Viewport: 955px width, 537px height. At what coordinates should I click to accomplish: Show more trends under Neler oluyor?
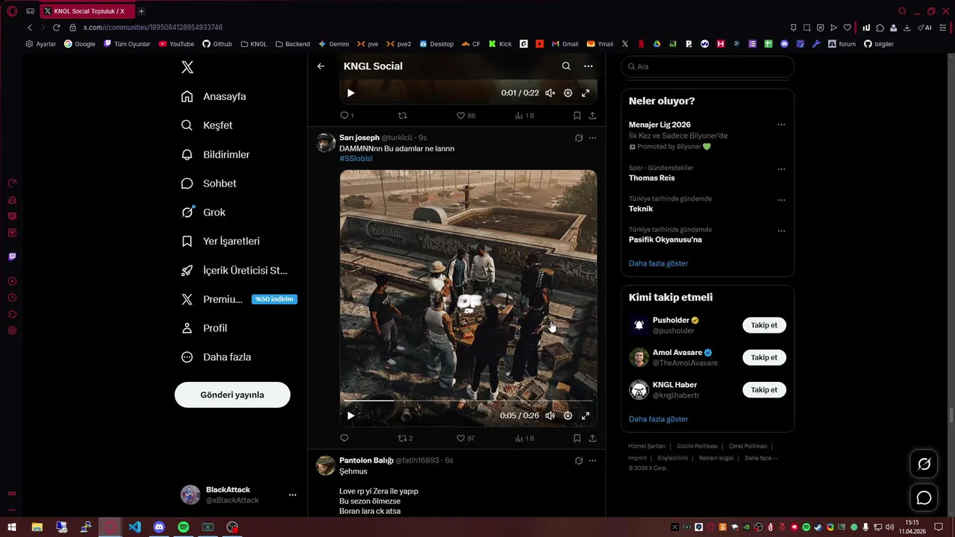658,263
